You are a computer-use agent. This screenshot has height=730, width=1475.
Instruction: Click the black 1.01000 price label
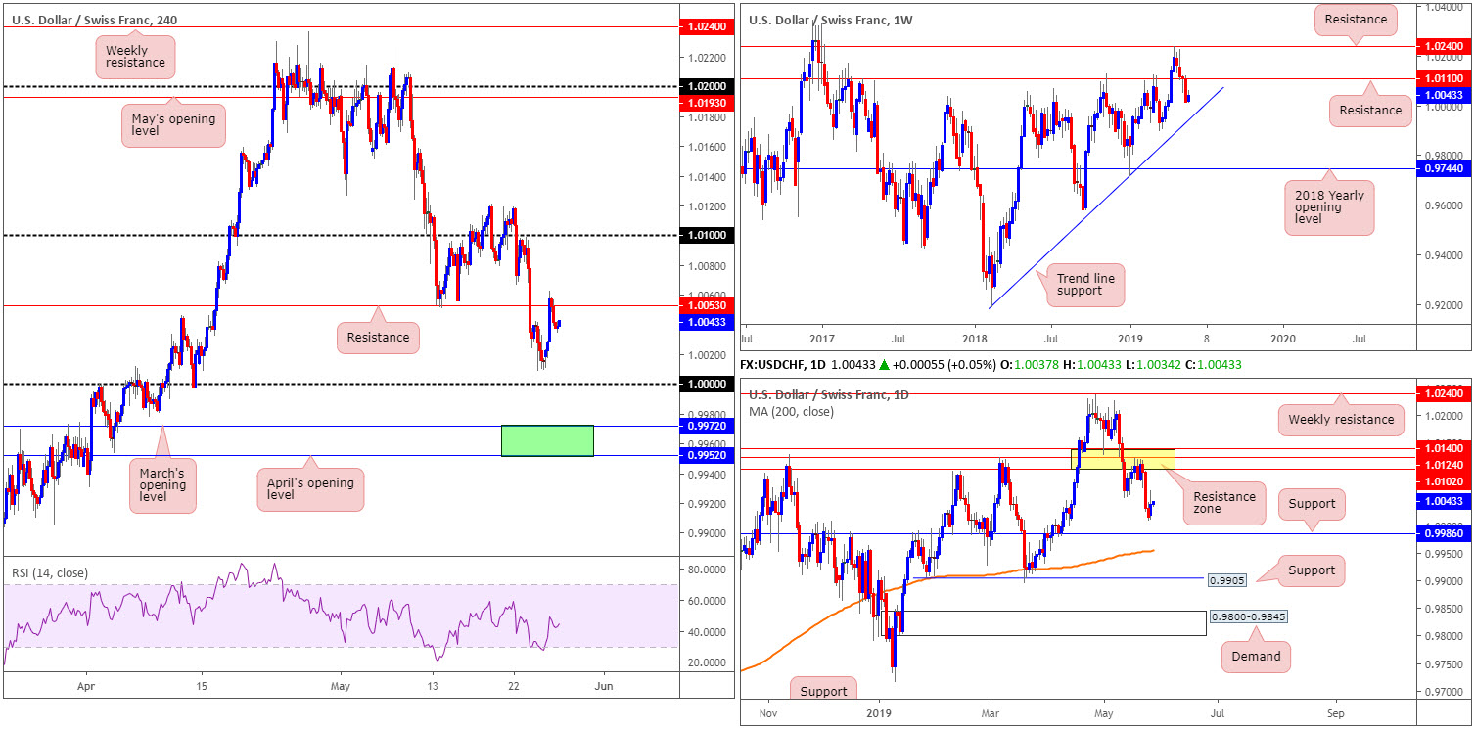point(706,236)
